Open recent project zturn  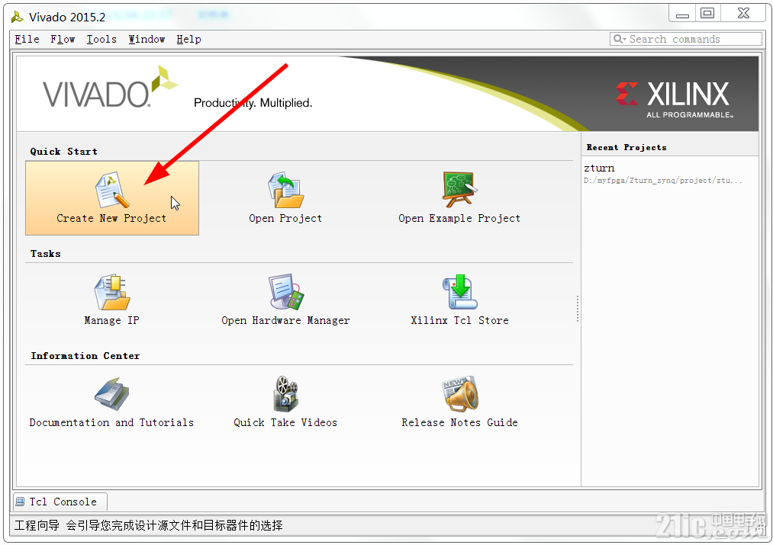click(x=599, y=168)
